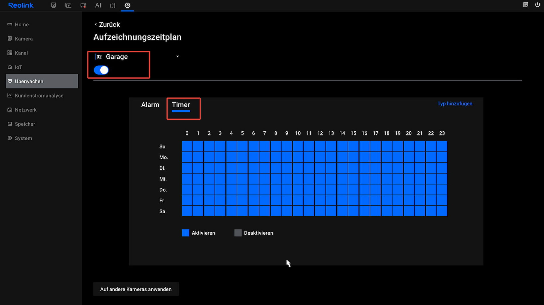Image resolution: width=544 pixels, height=305 pixels.
Task: Click the Sa. row label
Action: click(x=163, y=211)
